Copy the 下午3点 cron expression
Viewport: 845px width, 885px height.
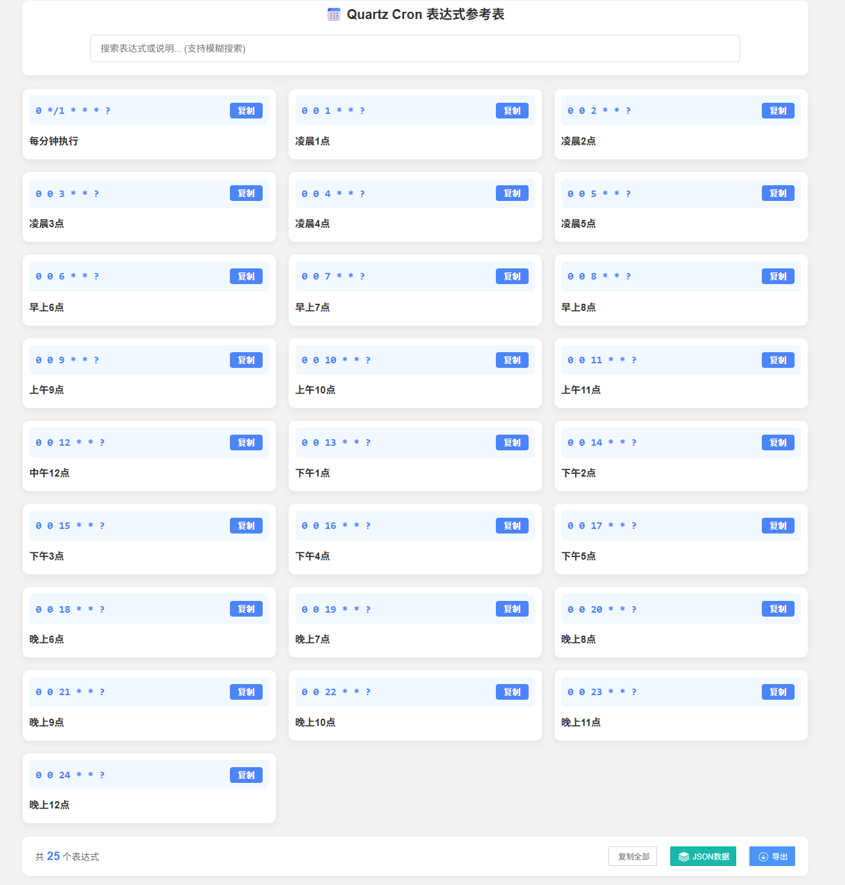pos(246,526)
